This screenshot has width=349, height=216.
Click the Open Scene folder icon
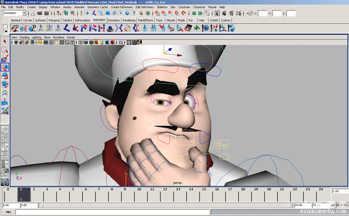pos(40,14)
